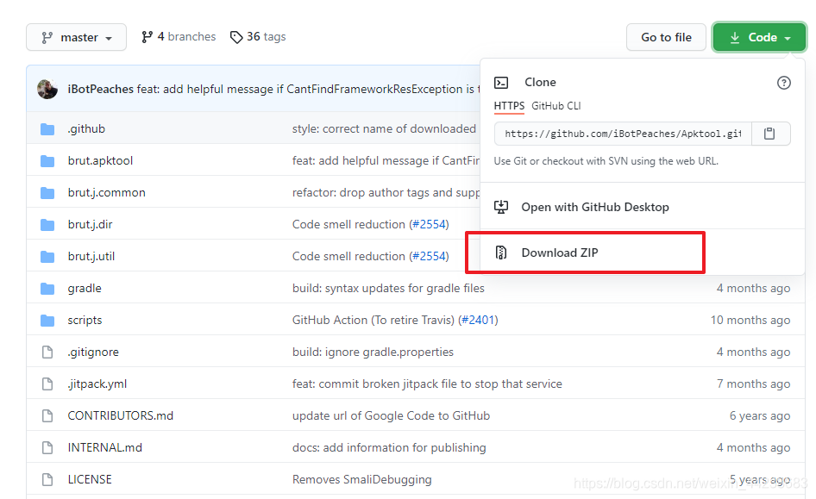This screenshot has height=499, width=816.
Task: Open the #2401 pull request link
Action: pos(478,321)
